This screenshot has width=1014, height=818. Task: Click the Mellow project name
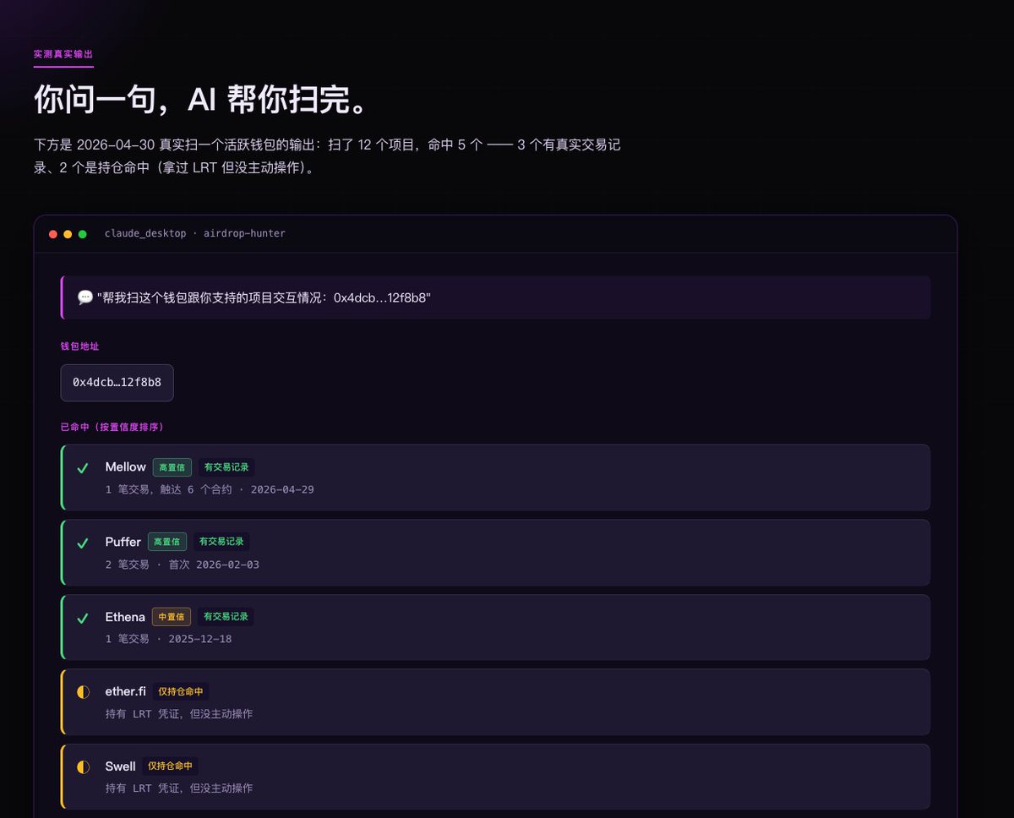tap(126, 467)
